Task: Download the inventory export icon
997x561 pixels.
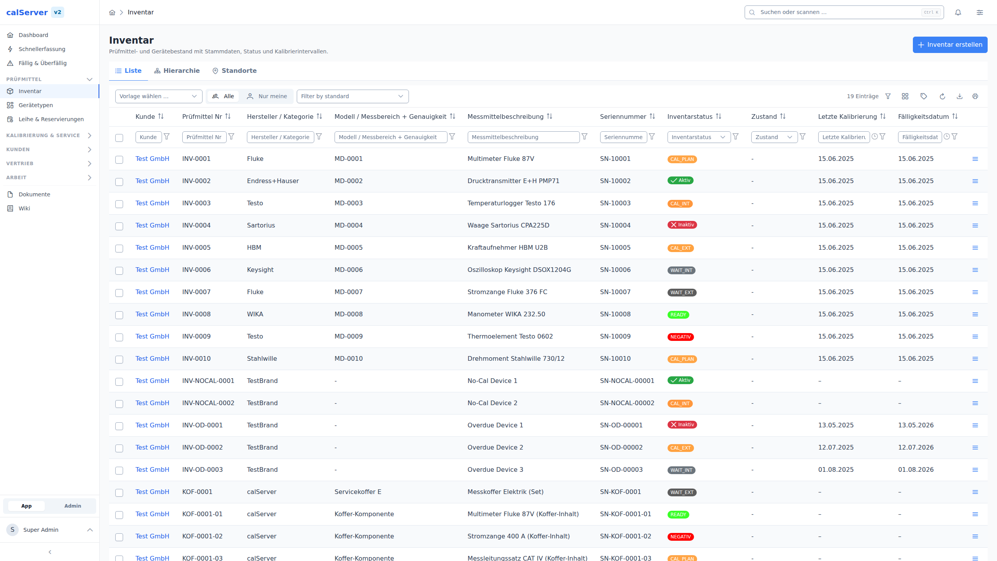Action: [960, 96]
